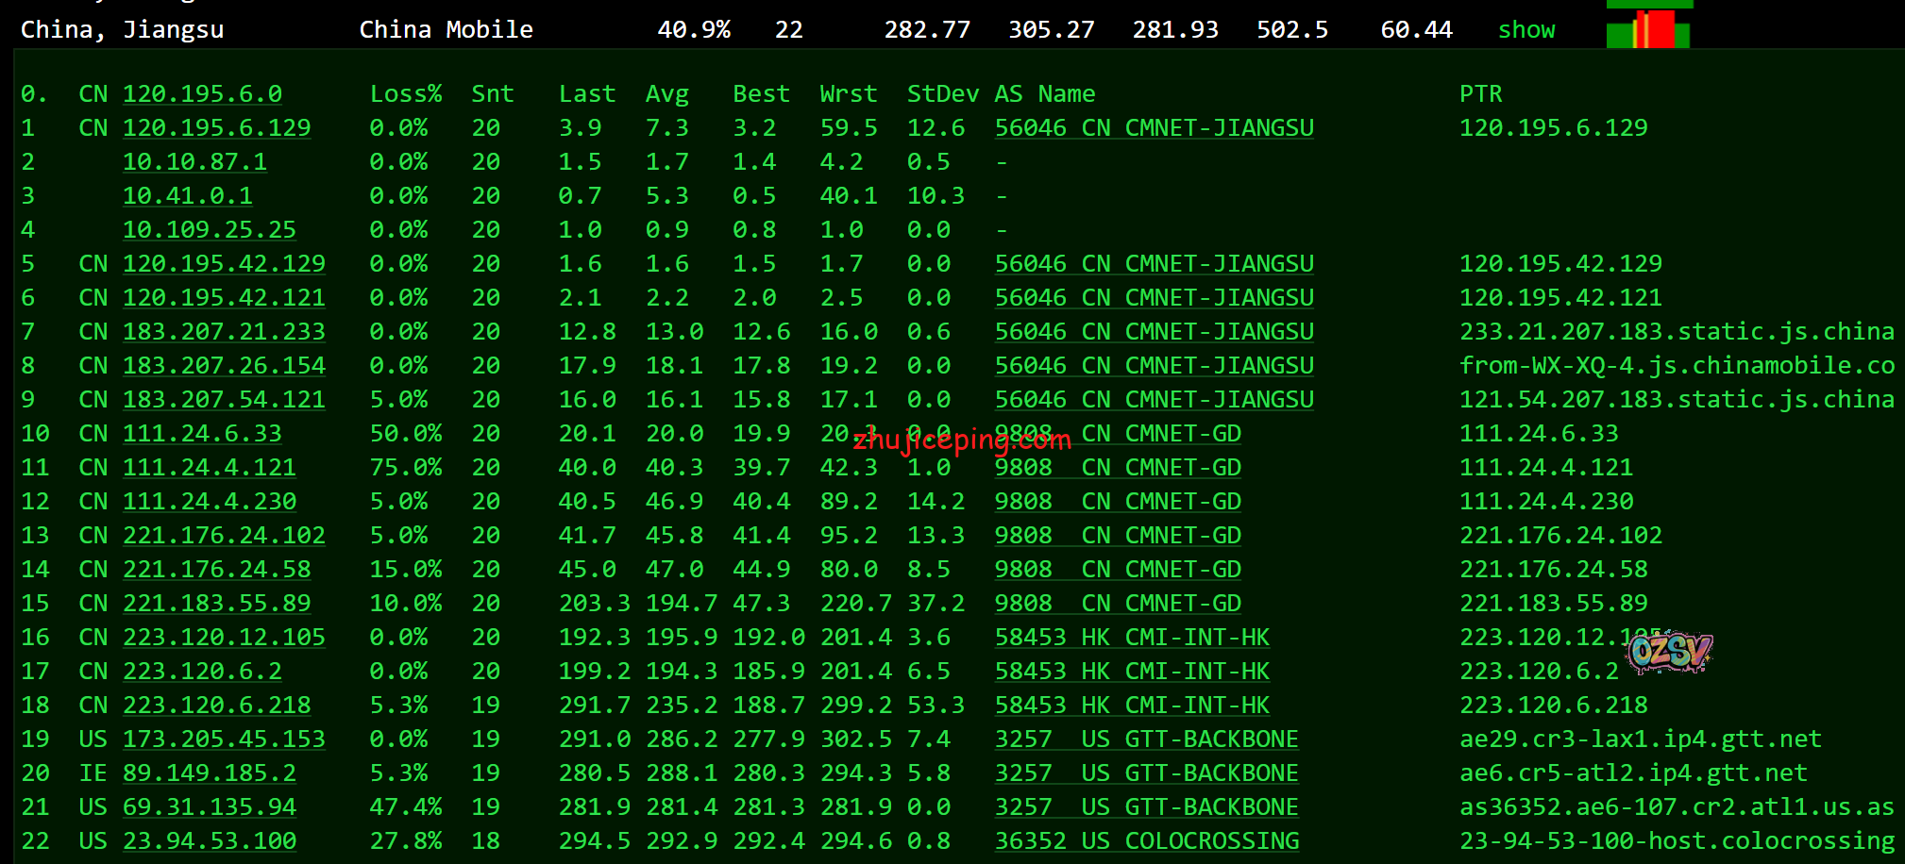Screen dimensions: 1905x864
Task: Open IP link 120.195.6.0 in header row
Action: (x=202, y=94)
